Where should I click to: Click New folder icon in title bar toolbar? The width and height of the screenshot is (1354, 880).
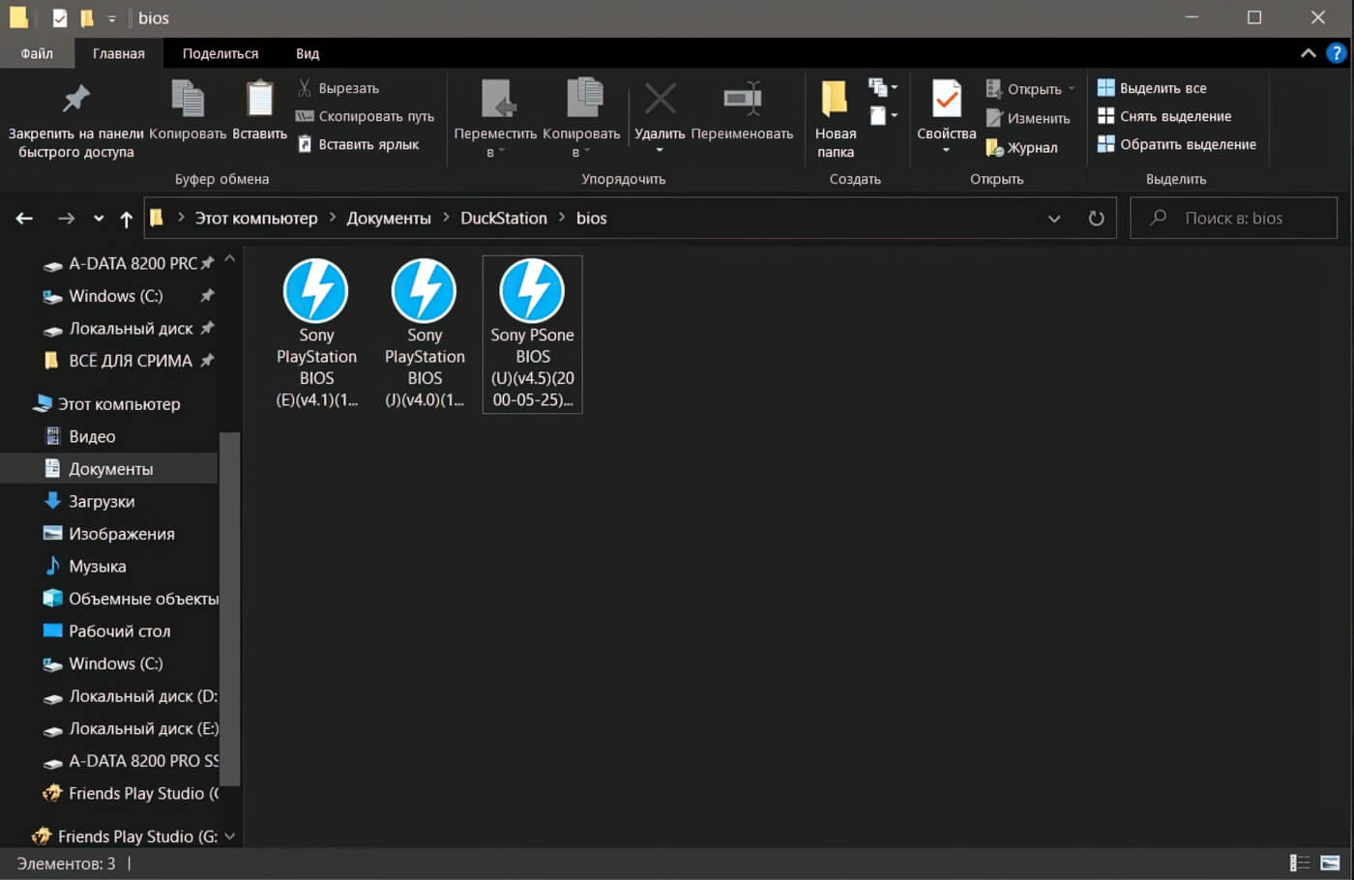(87, 18)
